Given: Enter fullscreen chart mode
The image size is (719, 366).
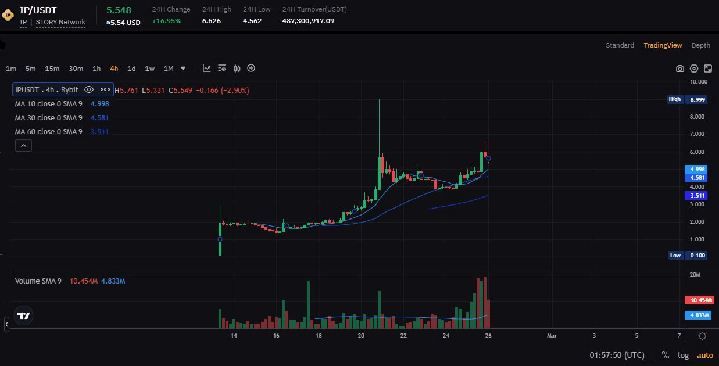Looking at the screenshot, I should coord(707,69).
